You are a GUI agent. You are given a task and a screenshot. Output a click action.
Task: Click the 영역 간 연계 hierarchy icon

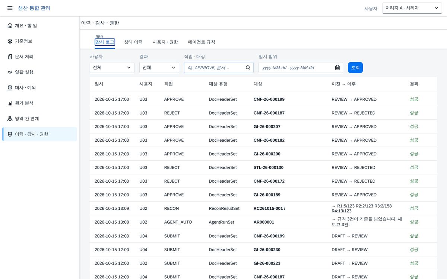pos(10,119)
